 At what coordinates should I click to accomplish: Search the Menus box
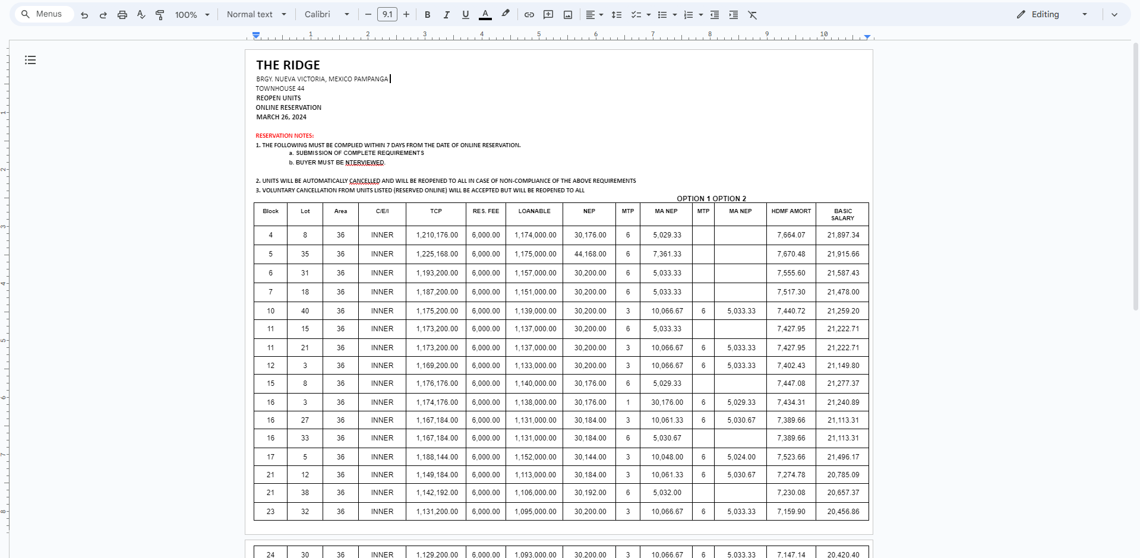(x=44, y=14)
